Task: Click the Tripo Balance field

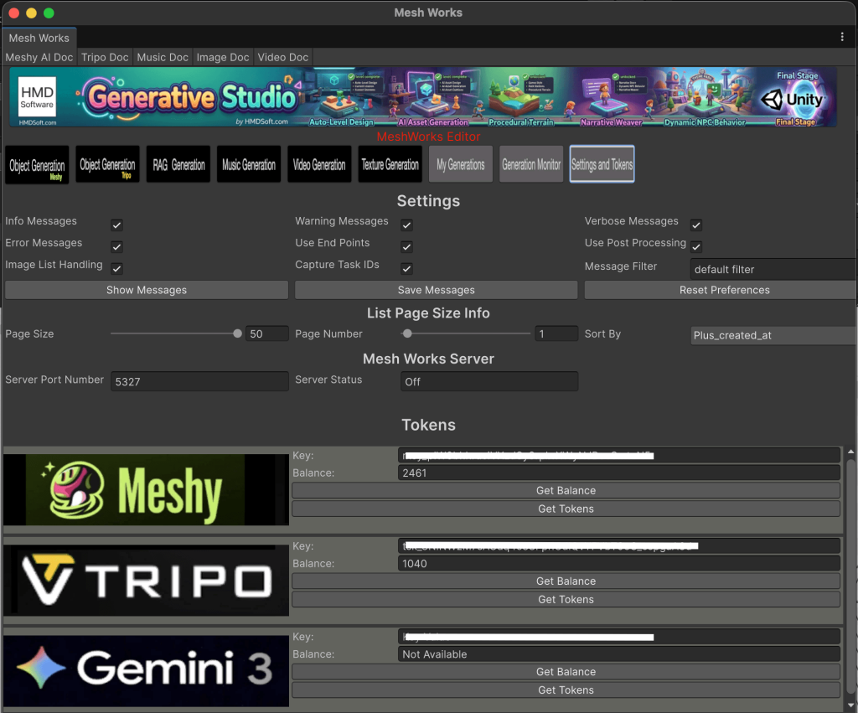Action: [619, 564]
